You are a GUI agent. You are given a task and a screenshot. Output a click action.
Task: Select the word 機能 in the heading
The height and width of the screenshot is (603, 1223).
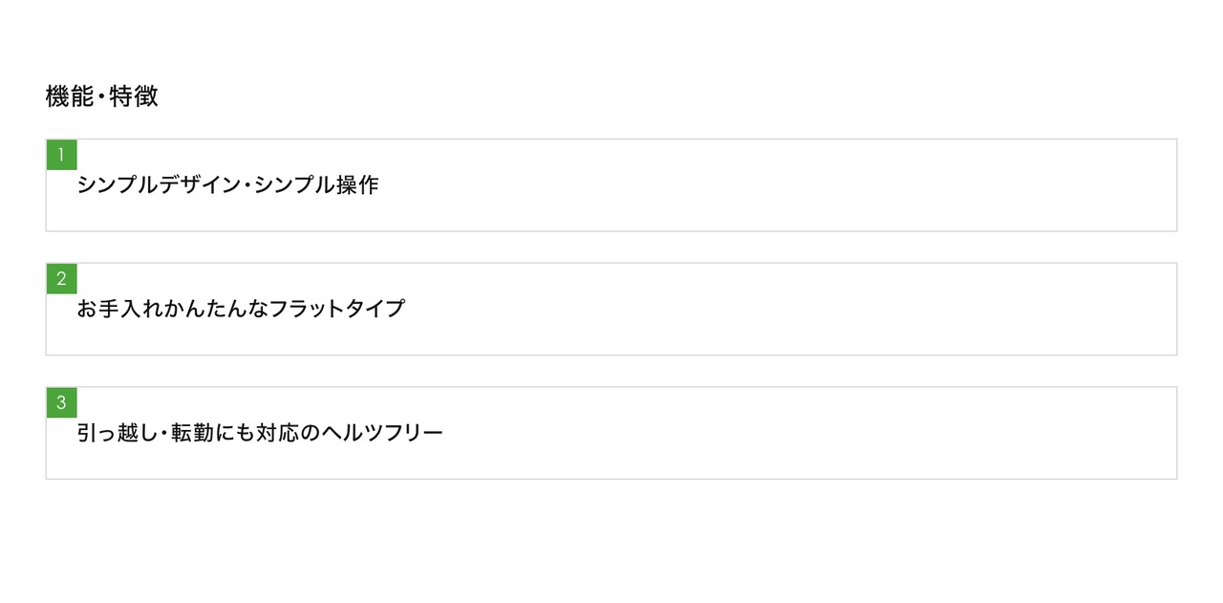[x=70, y=97]
